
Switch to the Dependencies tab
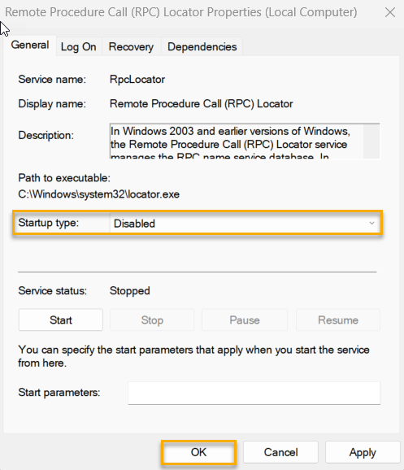click(x=202, y=47)
